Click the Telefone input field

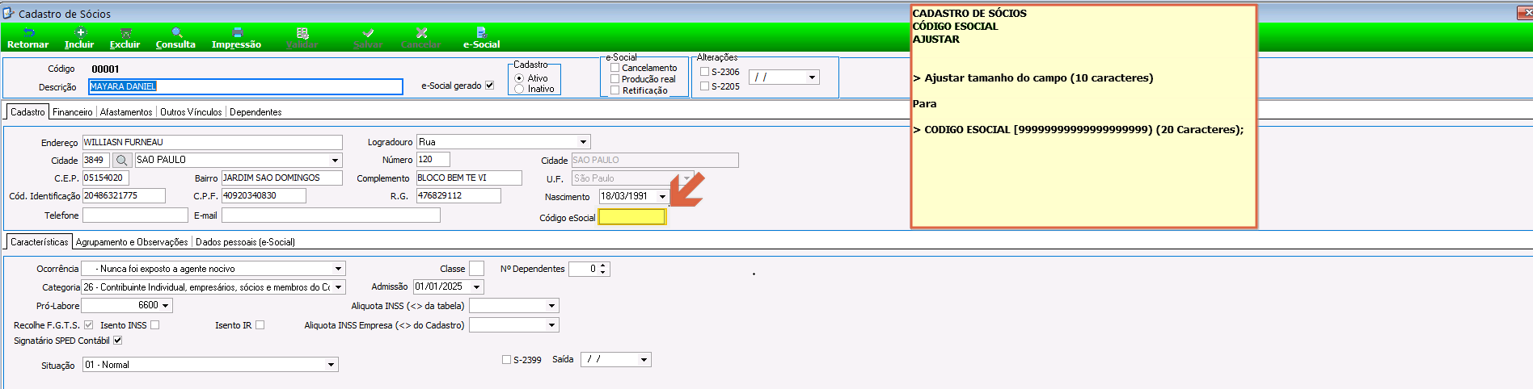pos(135,215)
